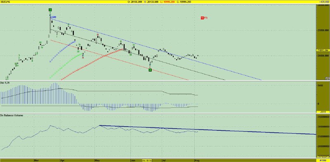Click the On Balance Volume label
This screenshot has height=162, width=330.
12,115
